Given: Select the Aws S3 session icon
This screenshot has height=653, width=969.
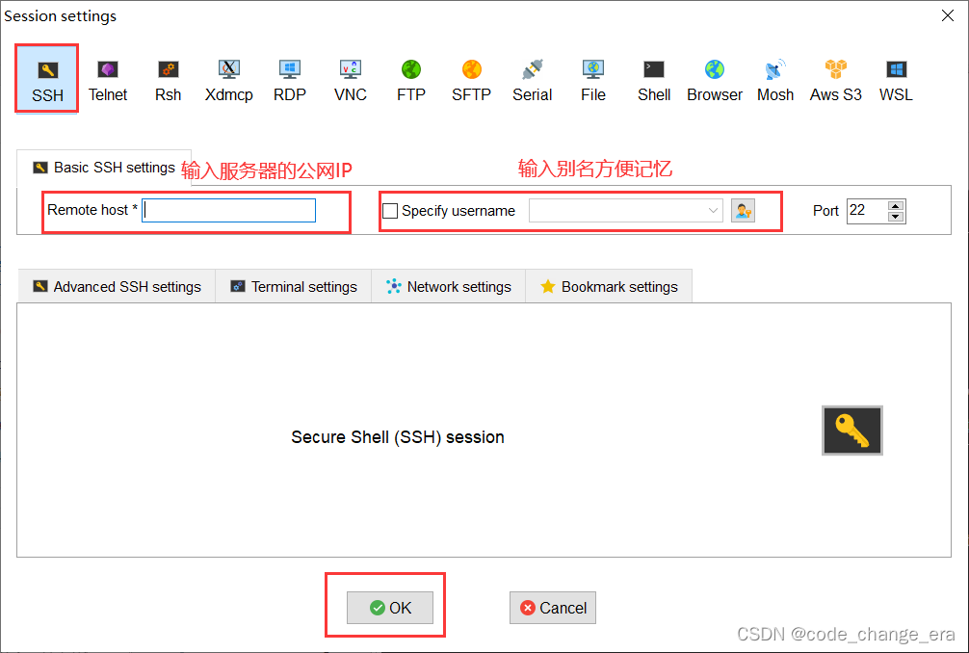Looking at the screenshot, I should [x=835, y=81].
